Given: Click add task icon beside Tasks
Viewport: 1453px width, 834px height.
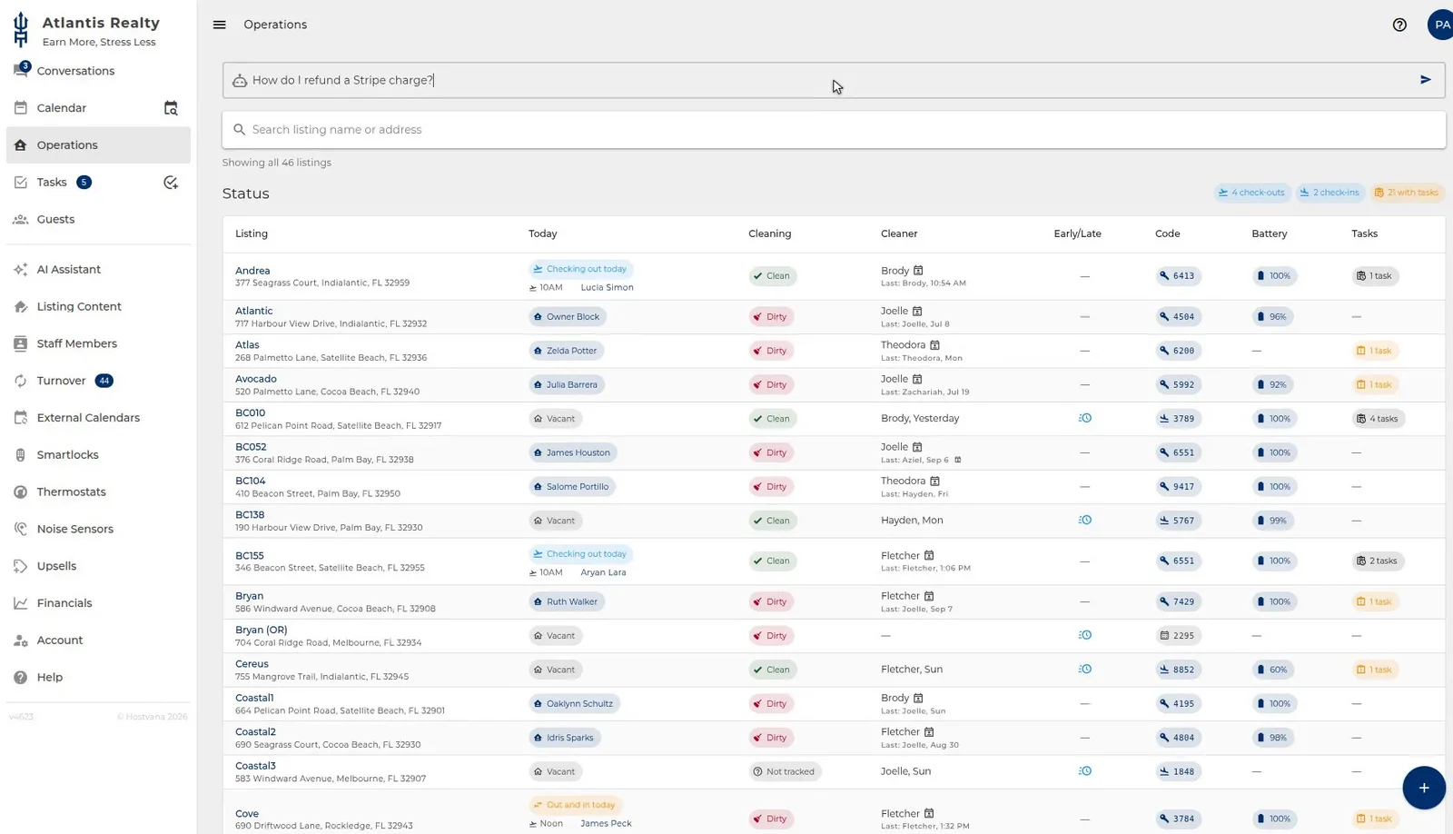Looking at the screenshot, I should click(171, 183).
